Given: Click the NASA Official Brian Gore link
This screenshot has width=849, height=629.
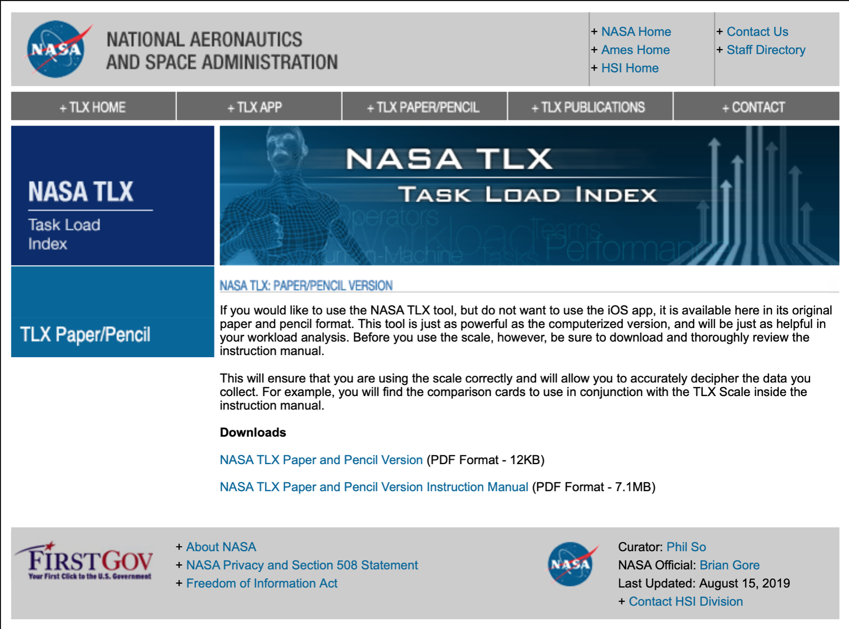Looking at the screenshot, I should click(729, 565).
